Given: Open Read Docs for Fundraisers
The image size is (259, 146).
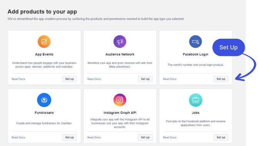Looking at the screenshot, I should pos(18,138).
